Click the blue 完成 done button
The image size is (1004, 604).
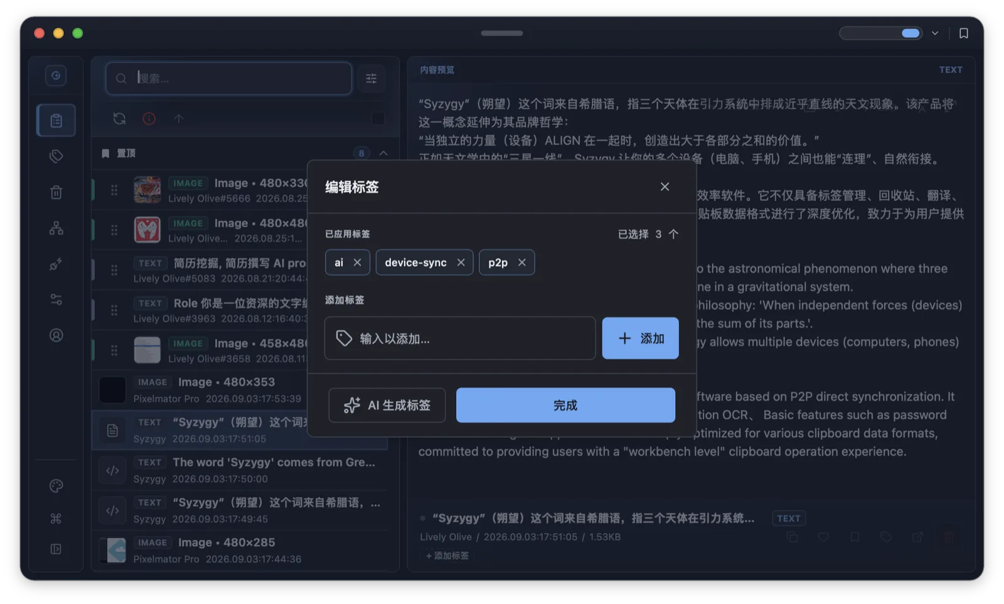pyautogui.click(x=565, y=405)
